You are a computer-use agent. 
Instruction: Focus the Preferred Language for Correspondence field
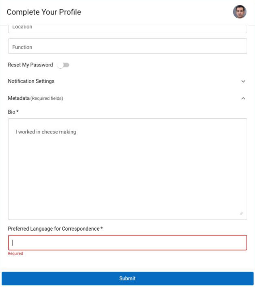pos(127,243)
